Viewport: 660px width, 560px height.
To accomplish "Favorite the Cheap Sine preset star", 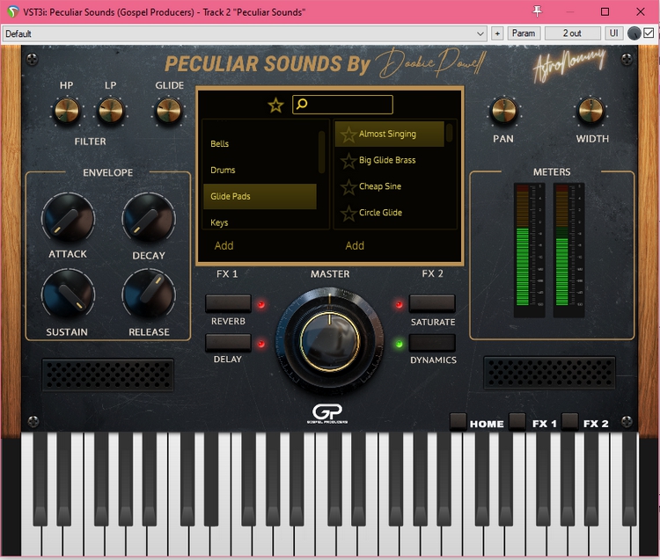I will point(348,187).
